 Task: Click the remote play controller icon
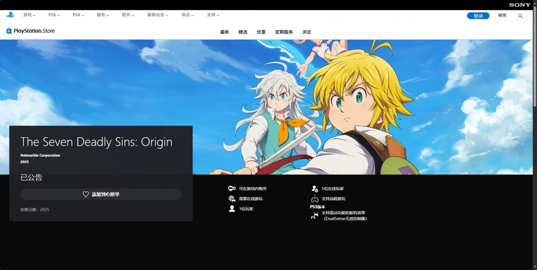tap(315, 199)
